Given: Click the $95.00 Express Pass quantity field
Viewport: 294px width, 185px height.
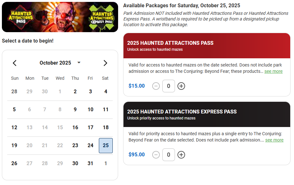Looking at the screenshot, I should [x=169, y=155].
